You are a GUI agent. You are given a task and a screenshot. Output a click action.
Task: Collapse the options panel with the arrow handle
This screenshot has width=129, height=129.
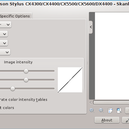[x=91, y=27]
